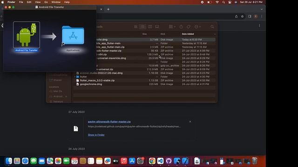Toggle the Date Added sort-order chevron

(215, 34)
